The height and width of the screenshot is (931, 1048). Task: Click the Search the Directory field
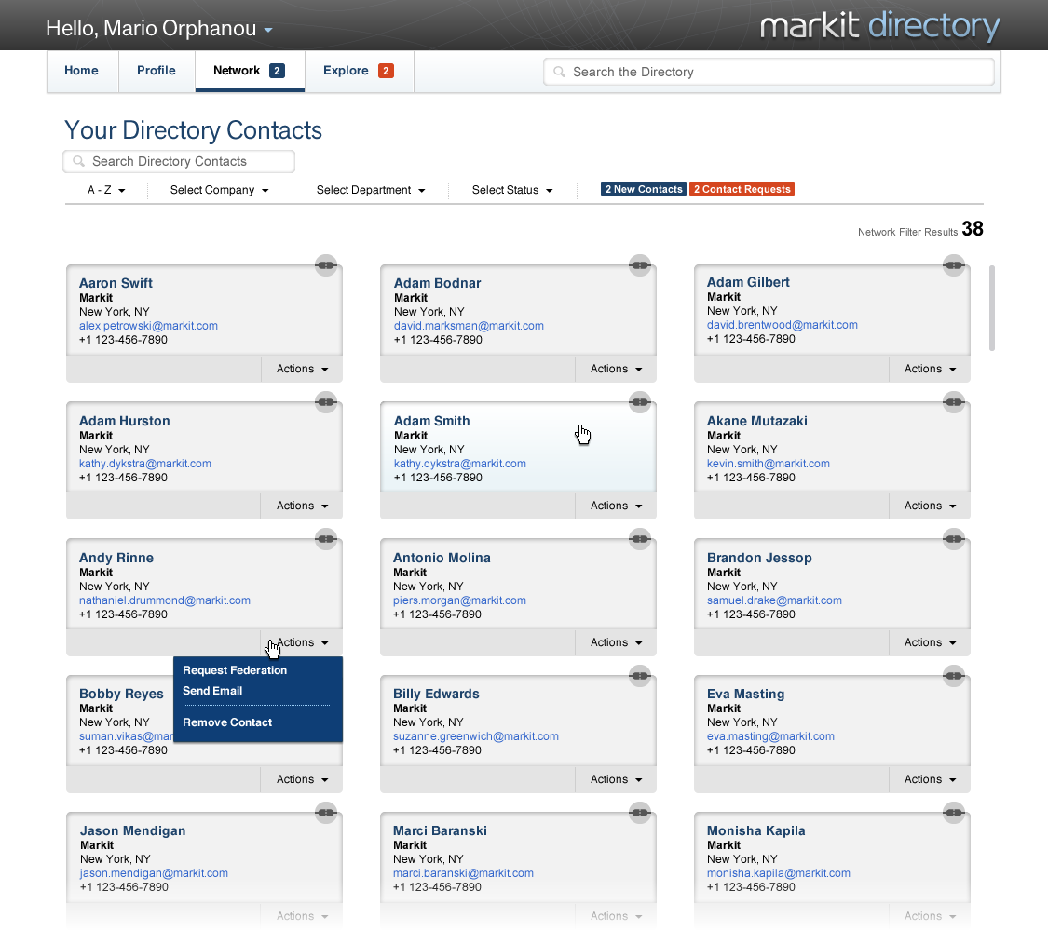tap(769, 72)
